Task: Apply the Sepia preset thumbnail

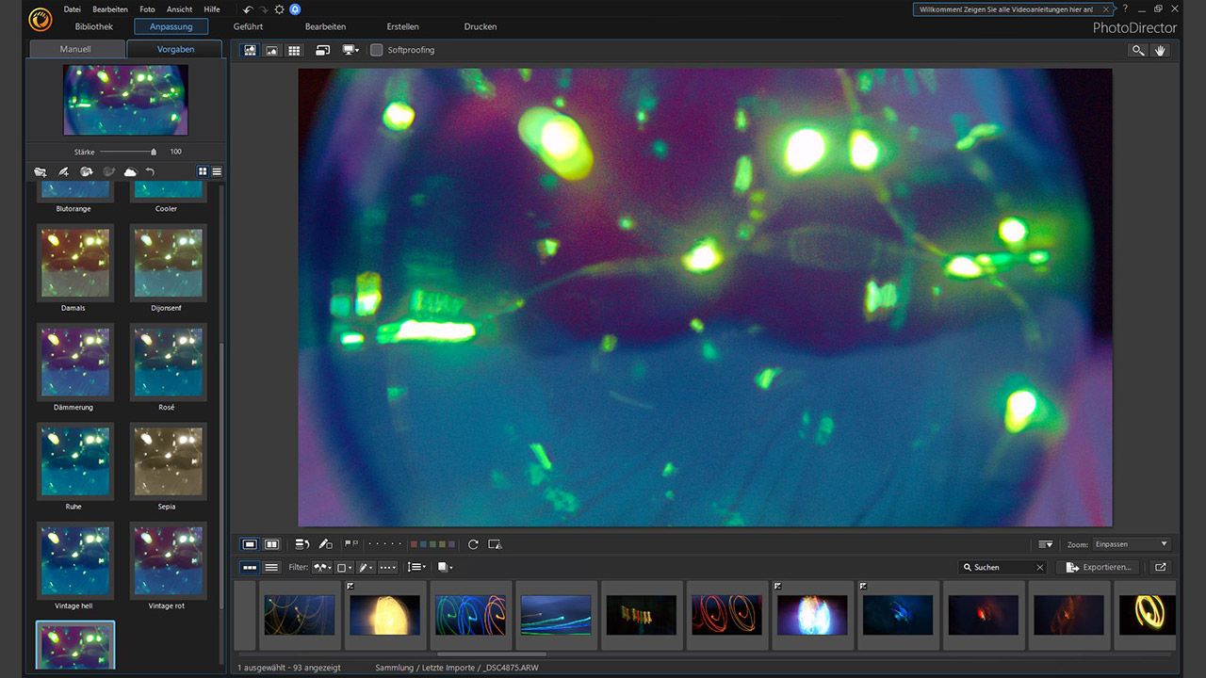Action: click(x=167, y=461)
